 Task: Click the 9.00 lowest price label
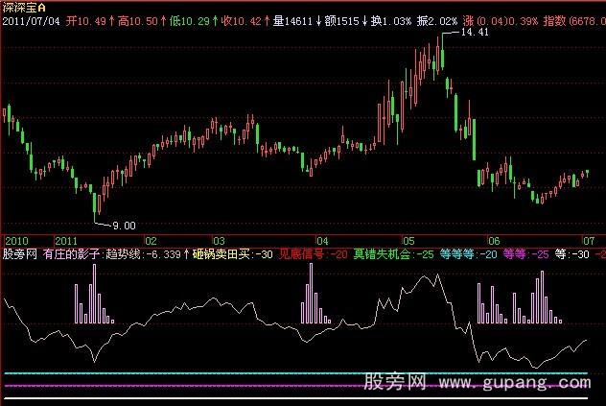(124, 226)
